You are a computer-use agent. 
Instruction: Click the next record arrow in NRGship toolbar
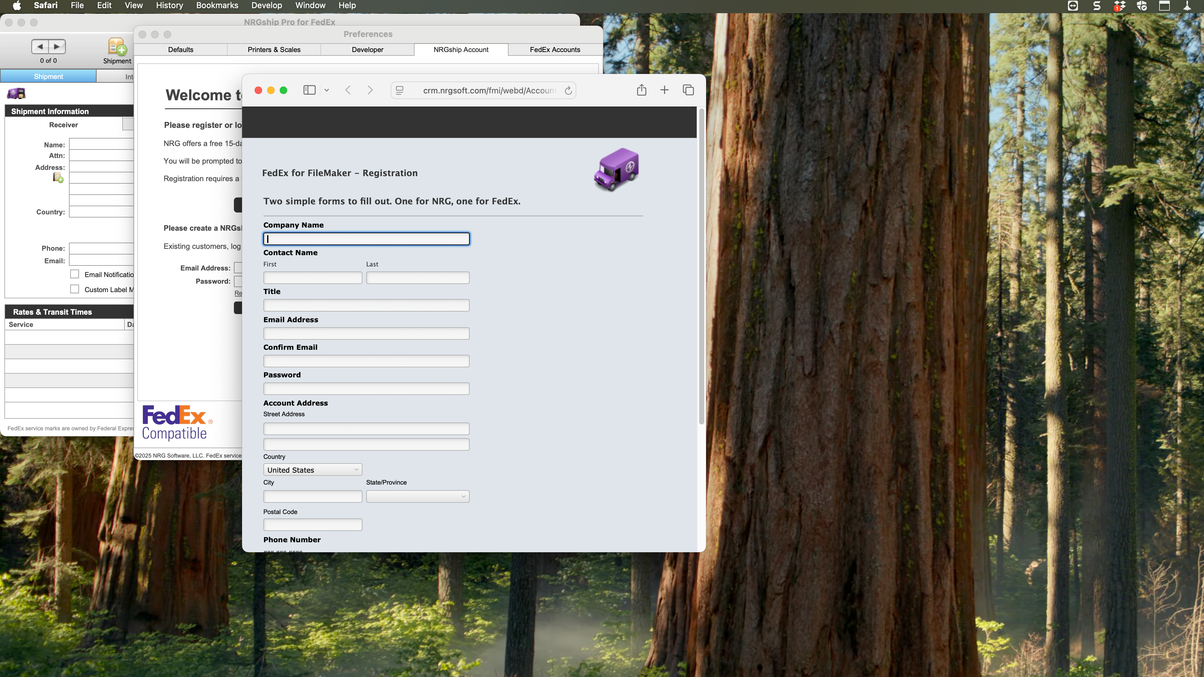pos(57,47)
